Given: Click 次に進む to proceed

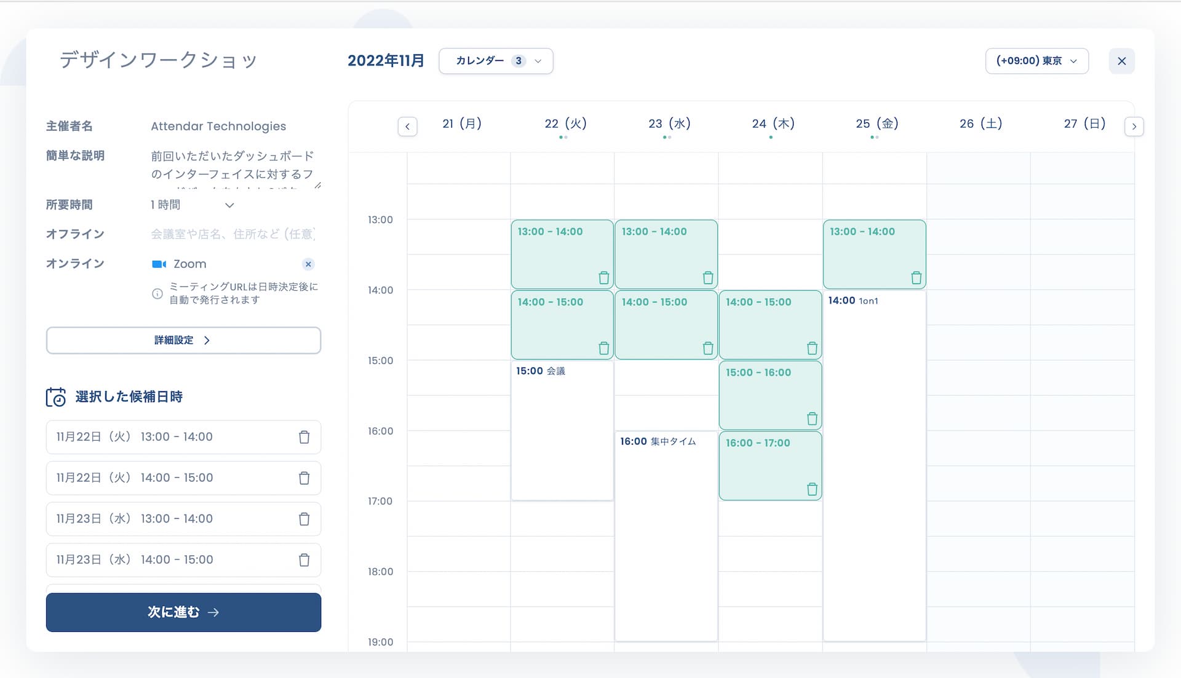Looking at the screenshot, I should pyautogui.click(x=183, y=612).
